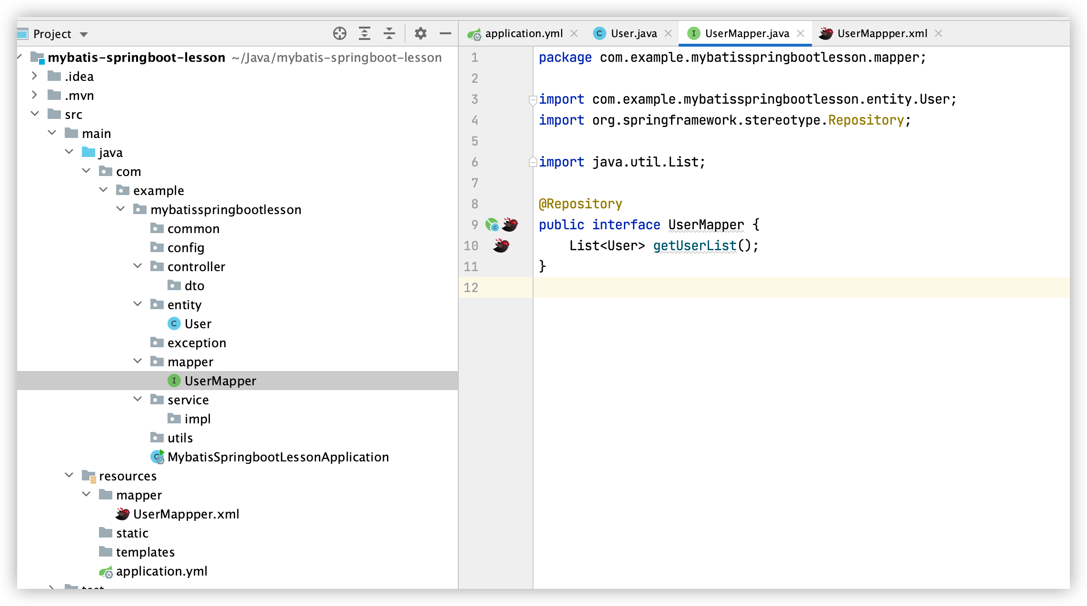
Task: Close the UserMappper.xml tab
Action: point(939,33)
